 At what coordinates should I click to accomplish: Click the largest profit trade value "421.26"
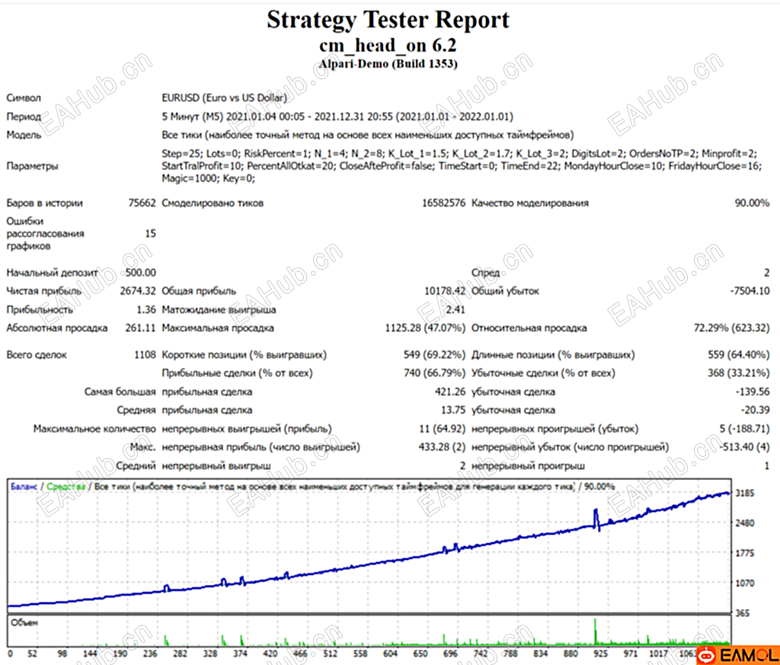(450, 392)
